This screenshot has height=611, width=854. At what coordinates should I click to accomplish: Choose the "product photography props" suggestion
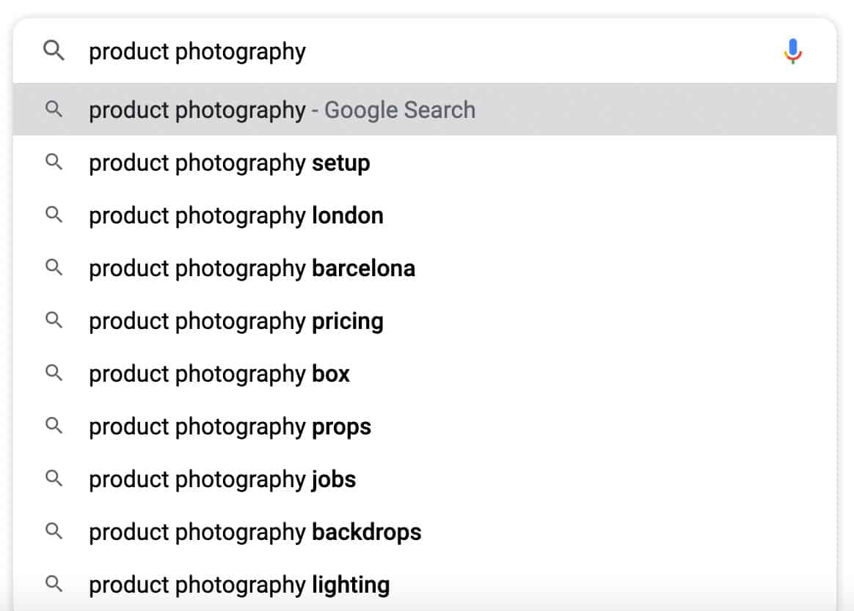(x=230, y=426)
